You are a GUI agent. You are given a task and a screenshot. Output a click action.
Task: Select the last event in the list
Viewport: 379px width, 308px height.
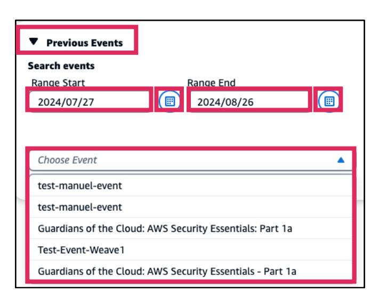(167, 272)
